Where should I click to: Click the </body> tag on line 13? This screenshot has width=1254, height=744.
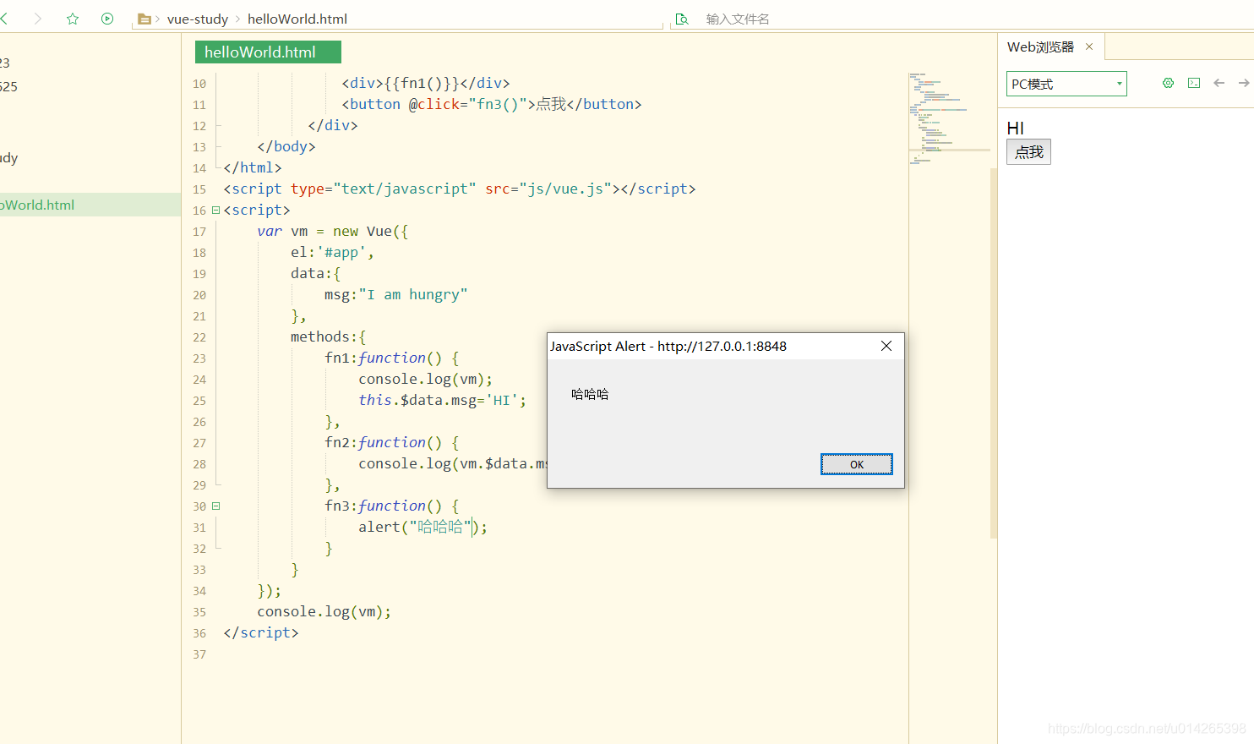[286, 146]
